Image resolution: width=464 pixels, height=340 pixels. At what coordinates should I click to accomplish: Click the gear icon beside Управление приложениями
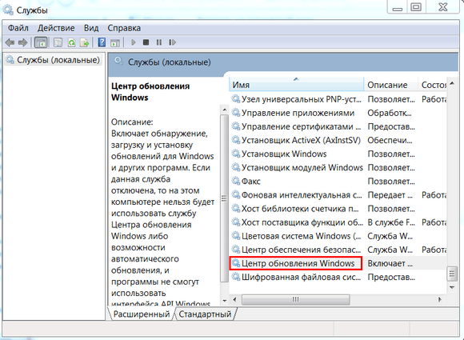pos(236,113)
